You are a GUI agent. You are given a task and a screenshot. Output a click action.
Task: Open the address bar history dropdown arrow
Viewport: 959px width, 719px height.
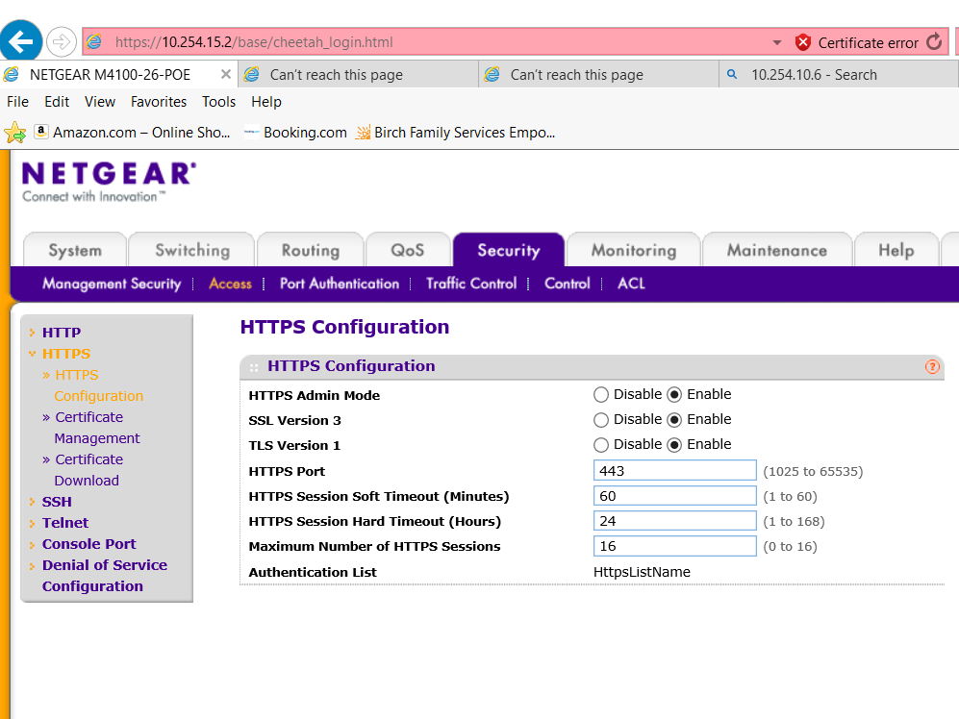tap(777, 43)
